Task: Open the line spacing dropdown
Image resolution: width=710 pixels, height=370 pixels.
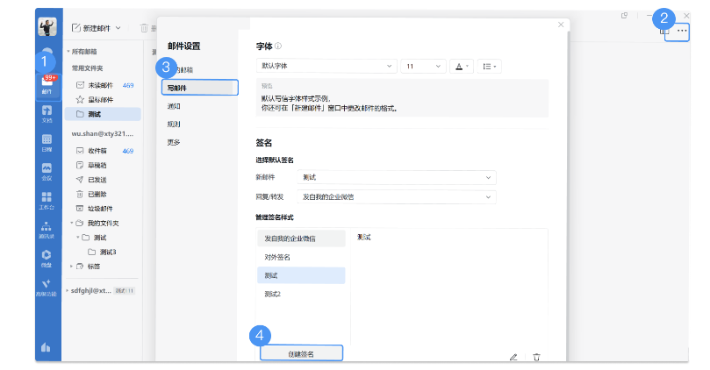Action: [x=491, y=66]
